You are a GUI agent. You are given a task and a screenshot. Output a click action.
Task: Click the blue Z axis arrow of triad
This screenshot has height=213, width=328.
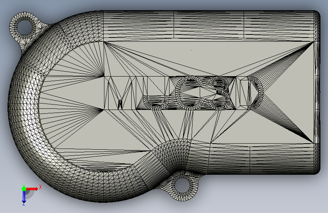pos(24,197)
